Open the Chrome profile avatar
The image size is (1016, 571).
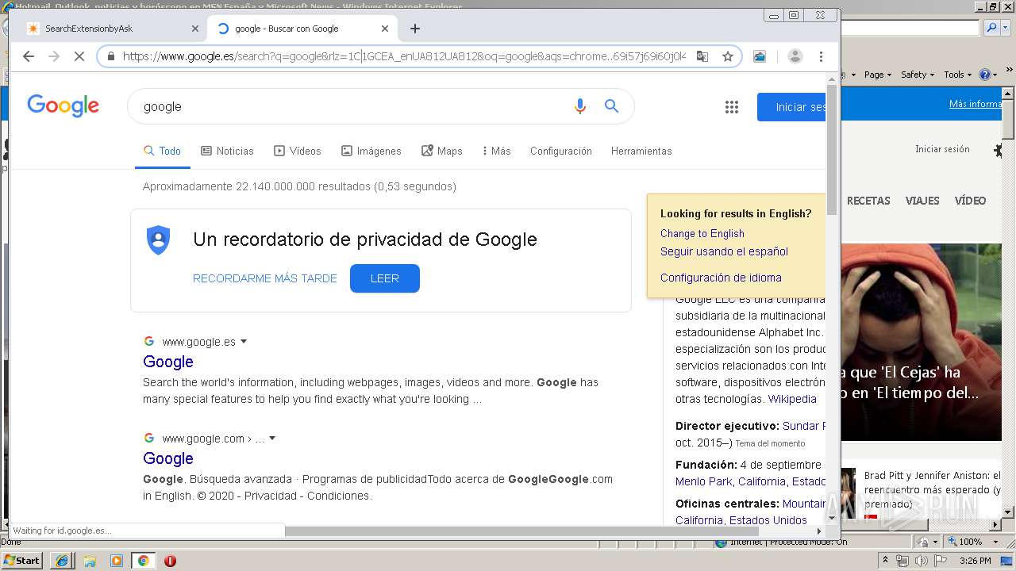pyautogui.click(x=795, y=56)
